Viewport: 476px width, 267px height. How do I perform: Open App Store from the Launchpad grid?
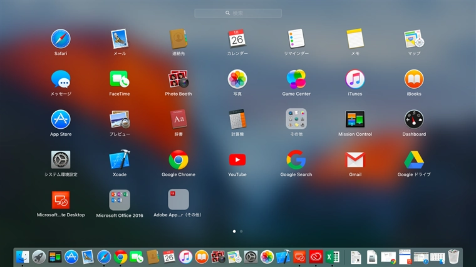point(61,119)
